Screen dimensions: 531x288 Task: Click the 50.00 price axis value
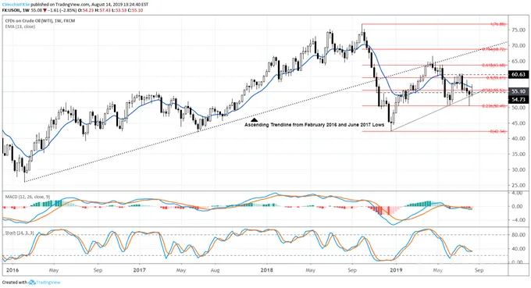519,108
